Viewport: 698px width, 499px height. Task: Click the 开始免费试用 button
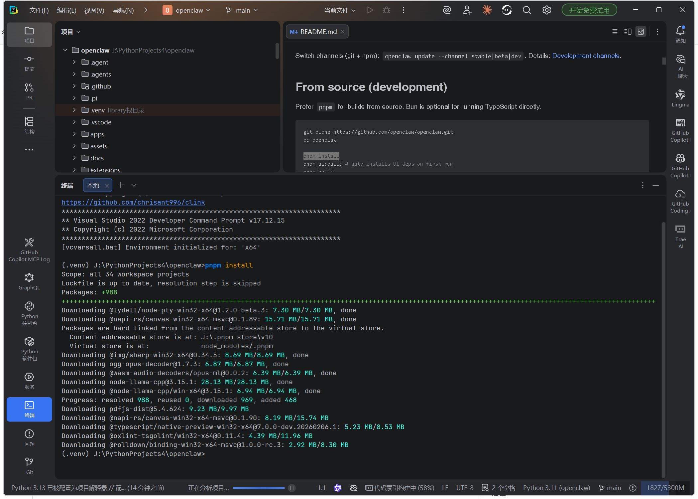coord(589,10)
